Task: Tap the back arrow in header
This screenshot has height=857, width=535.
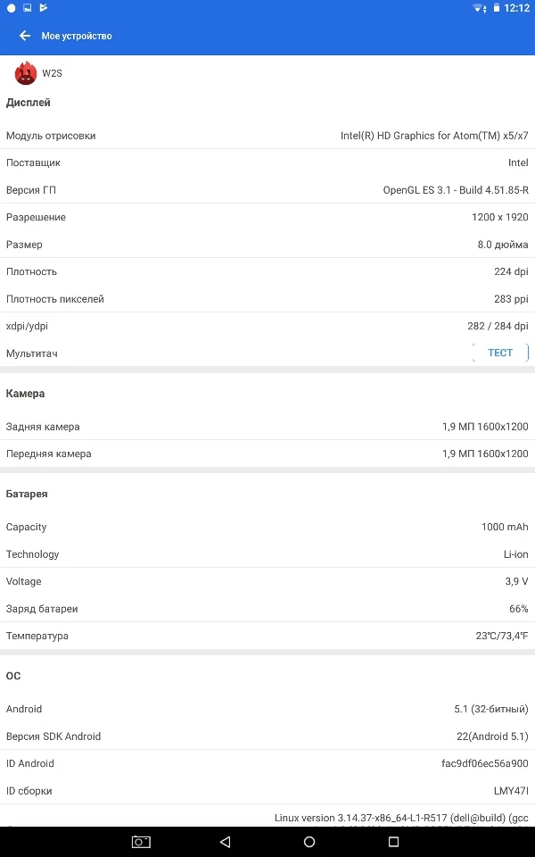Action: [25, 36]
